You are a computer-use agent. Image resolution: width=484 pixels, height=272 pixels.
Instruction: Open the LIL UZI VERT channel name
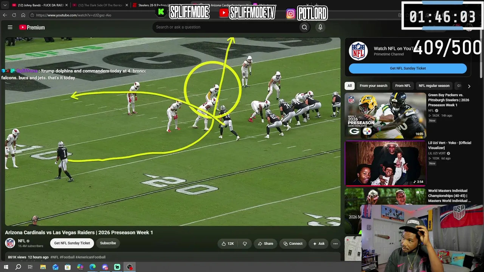437,153
